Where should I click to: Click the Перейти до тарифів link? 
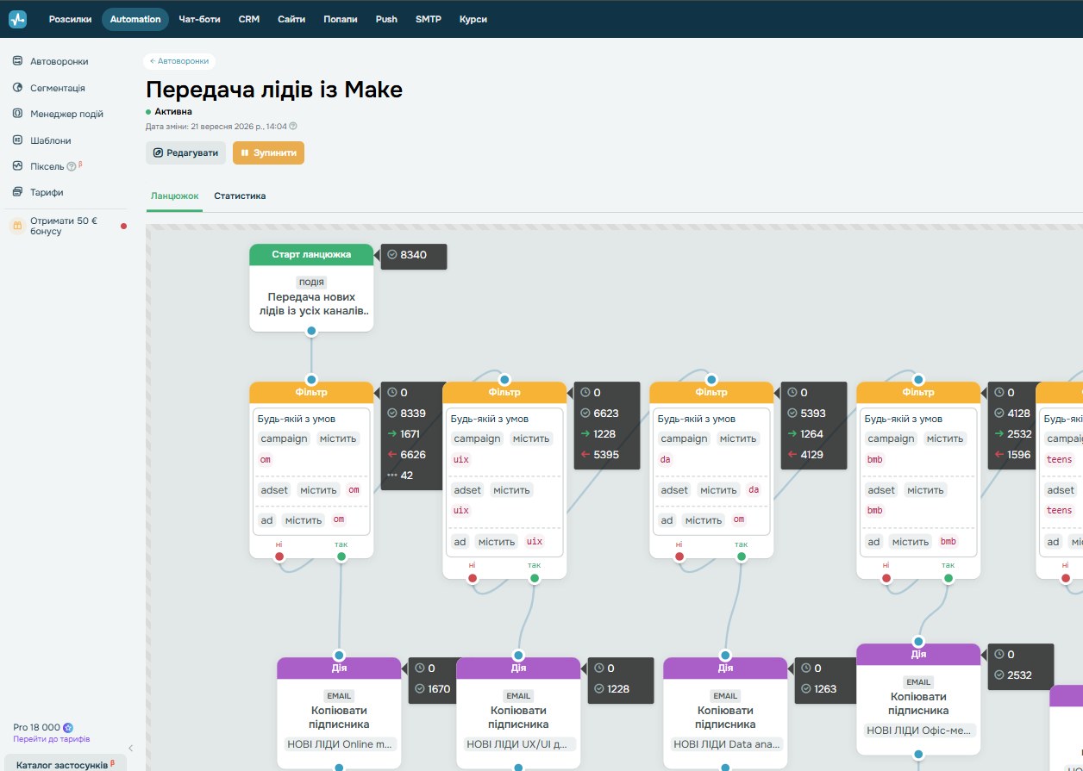[x=51, y=739]
